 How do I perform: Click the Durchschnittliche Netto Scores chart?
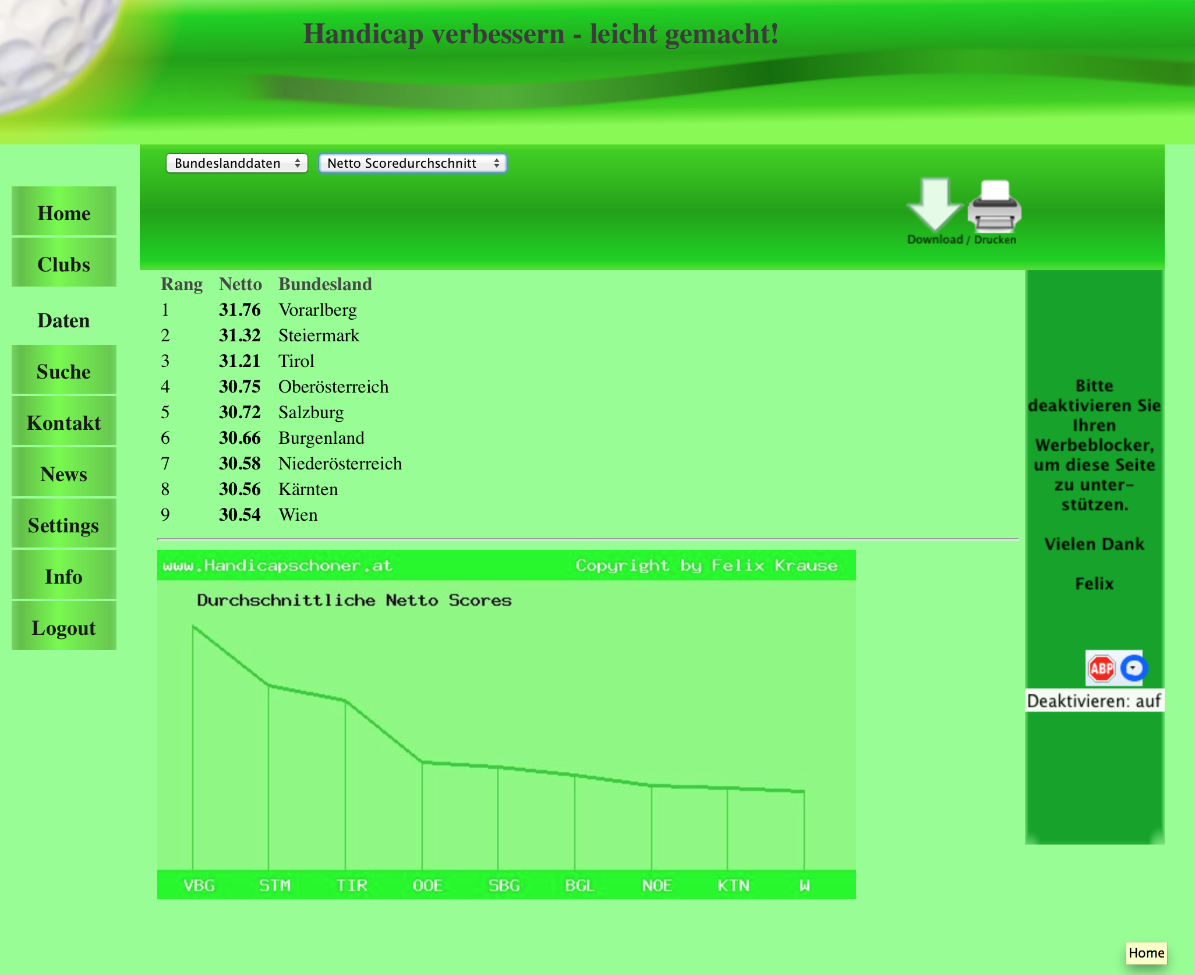pyautogui.click(x=506, y=724)
